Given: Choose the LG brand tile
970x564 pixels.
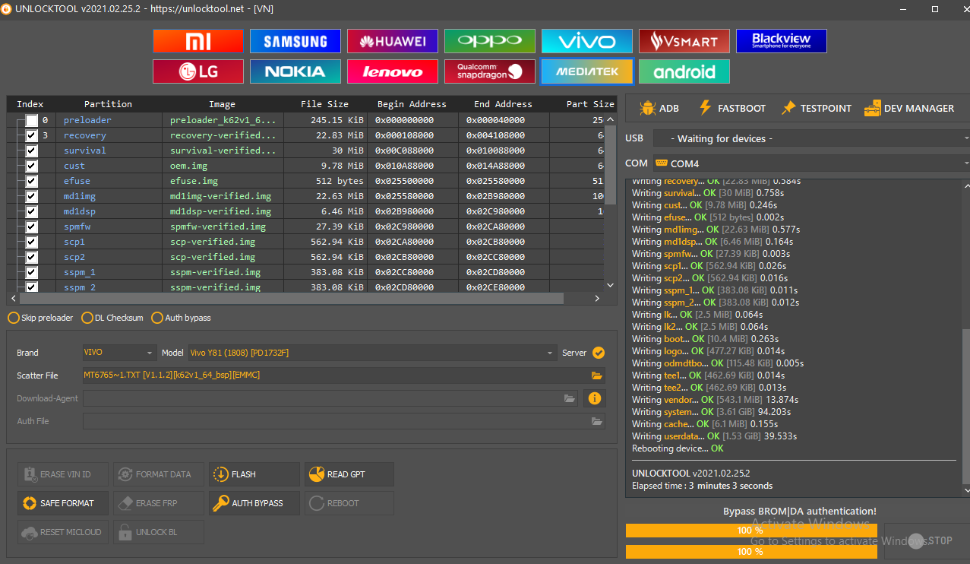Looking at the screenshot, I should 198,71.
